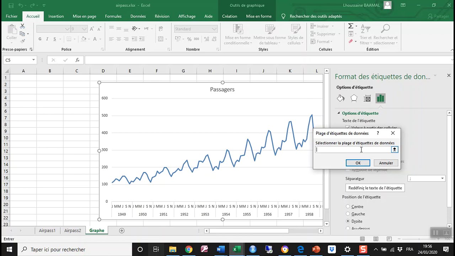
Task: Switch to Page Layout view icon in status bar
Action: [376, 239]
